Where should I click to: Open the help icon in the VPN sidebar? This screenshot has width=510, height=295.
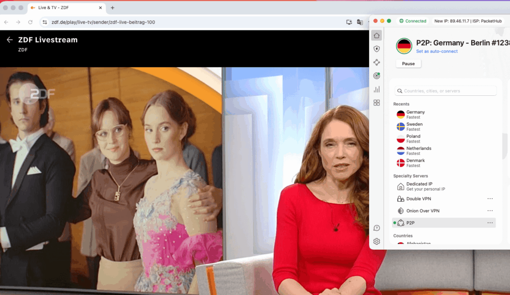(377, 228)
